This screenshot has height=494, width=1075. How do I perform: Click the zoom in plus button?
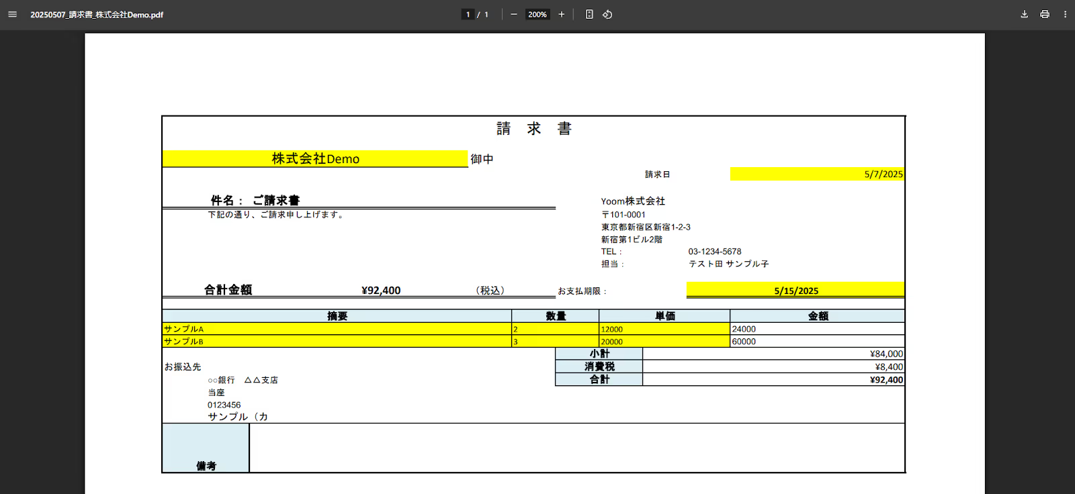(562, 14)
